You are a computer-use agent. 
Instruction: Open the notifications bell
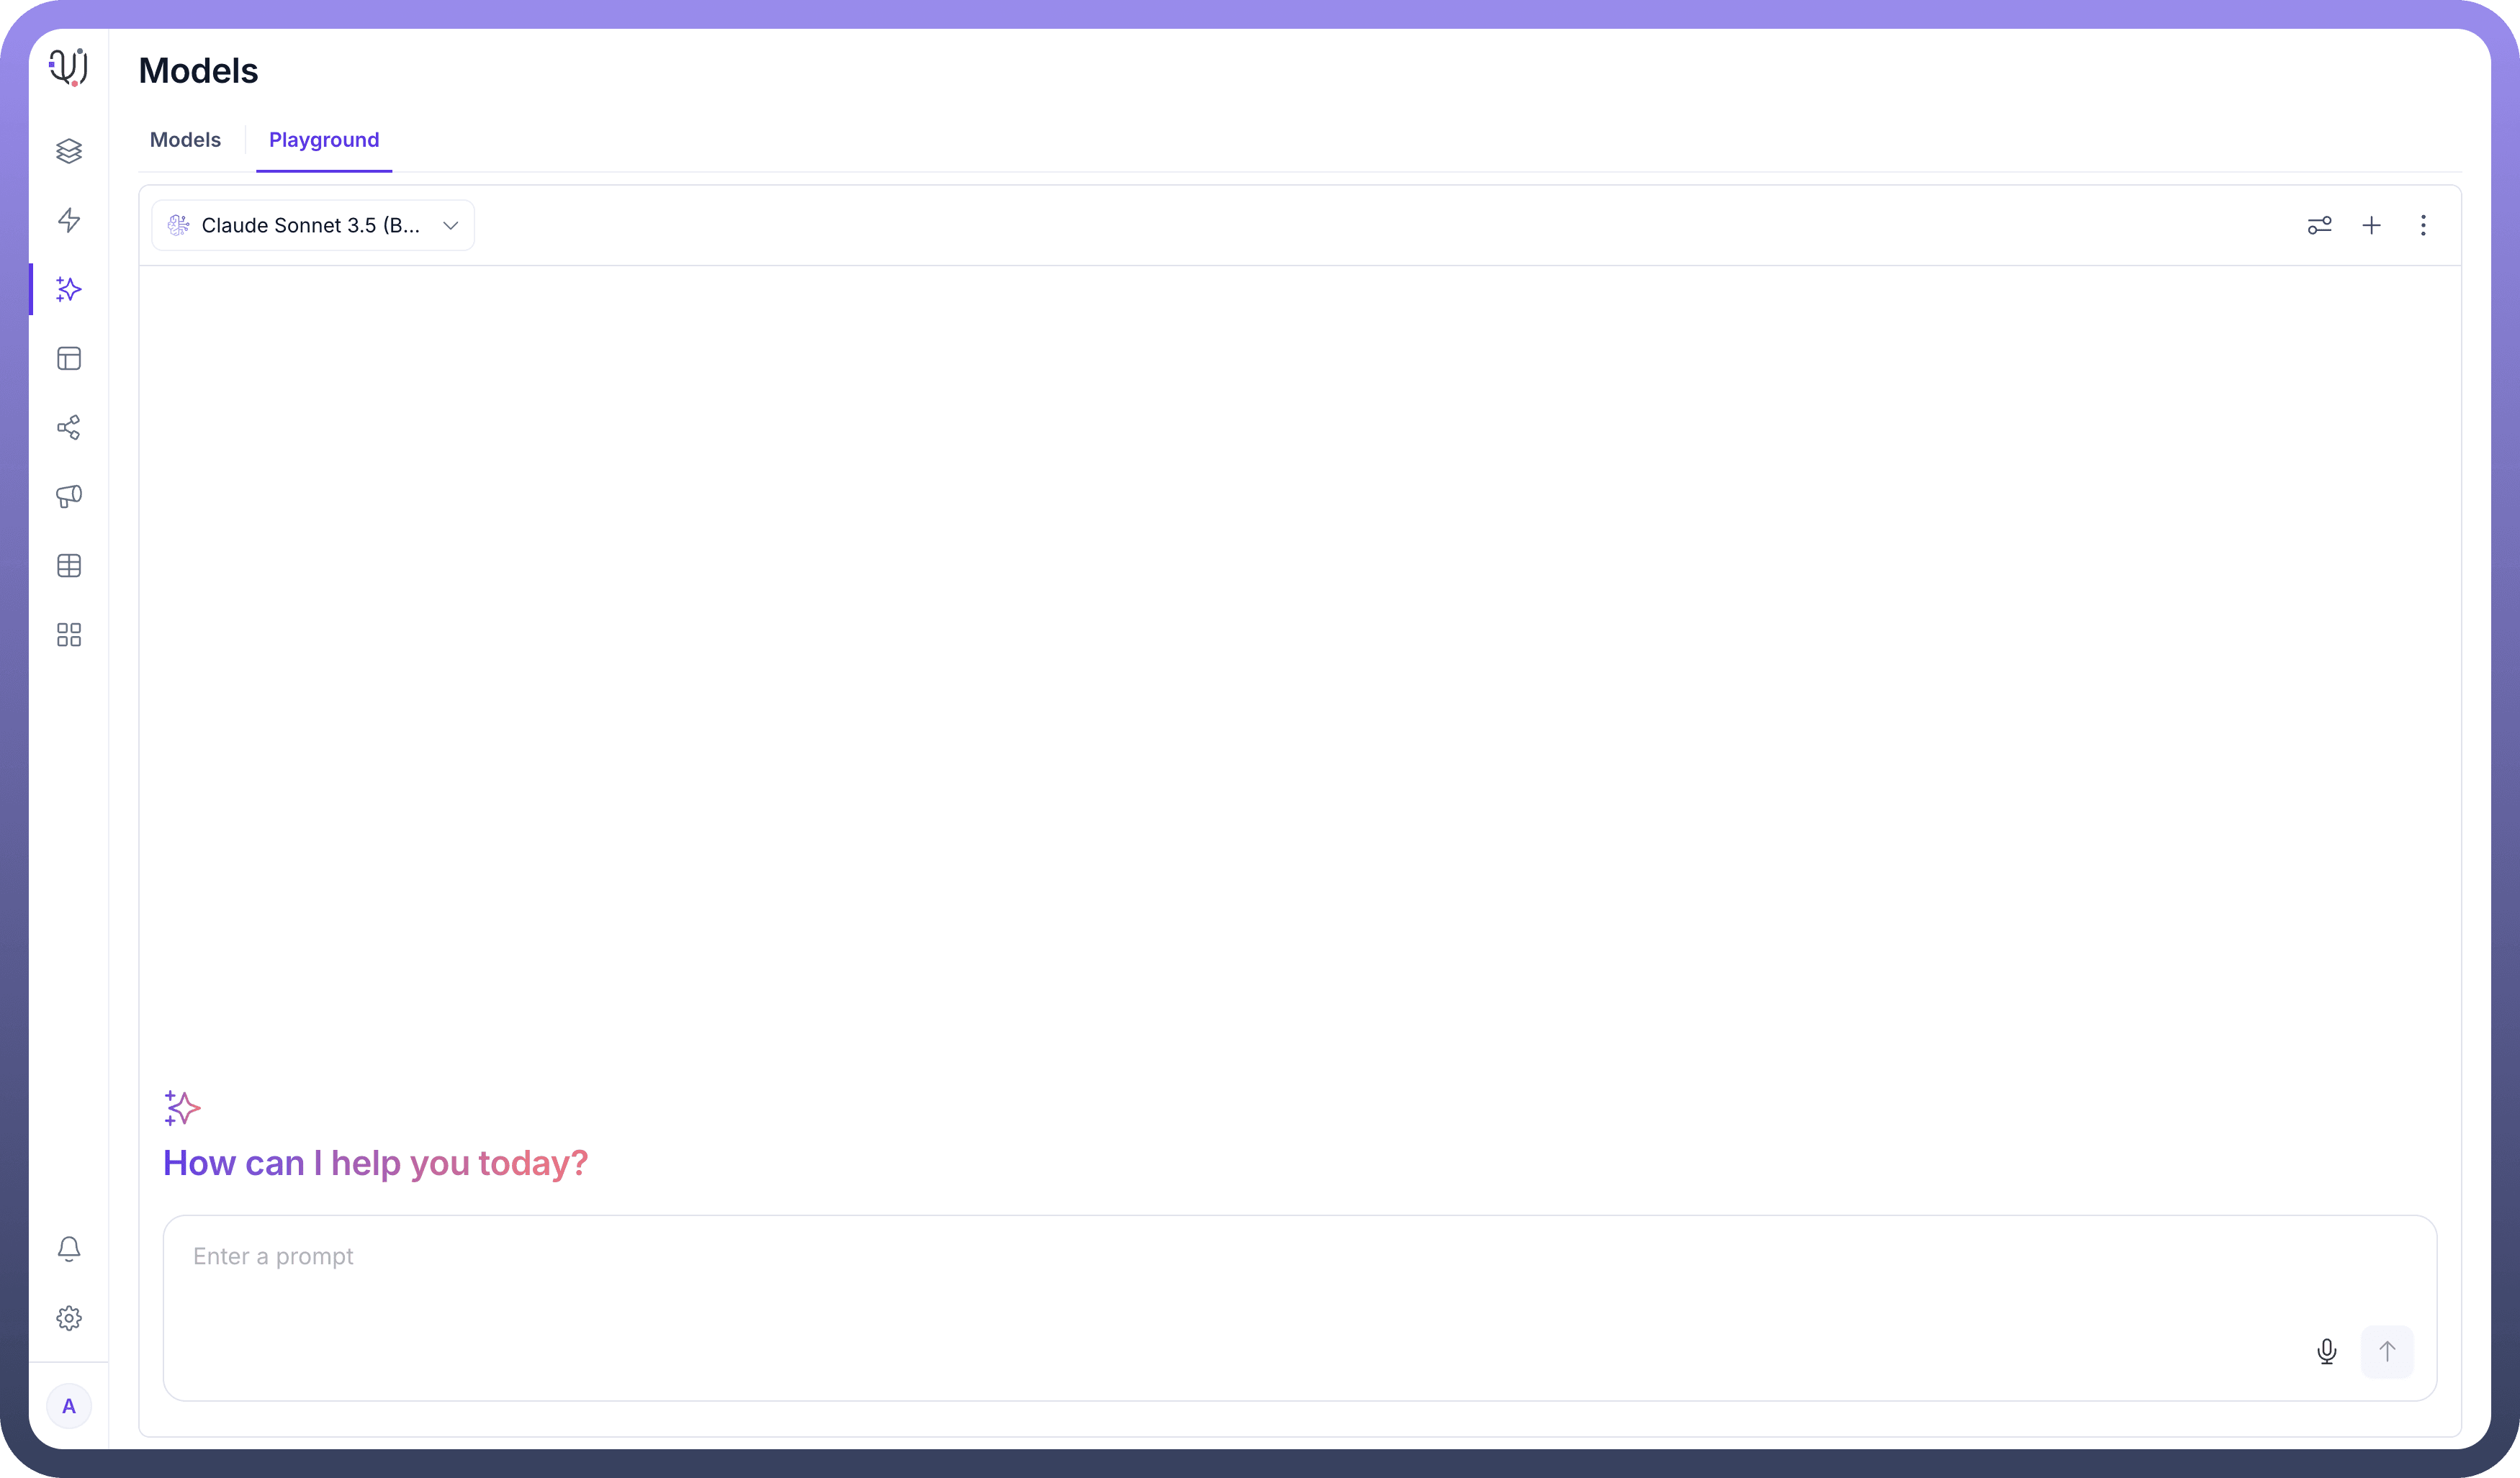(69, 1249)
